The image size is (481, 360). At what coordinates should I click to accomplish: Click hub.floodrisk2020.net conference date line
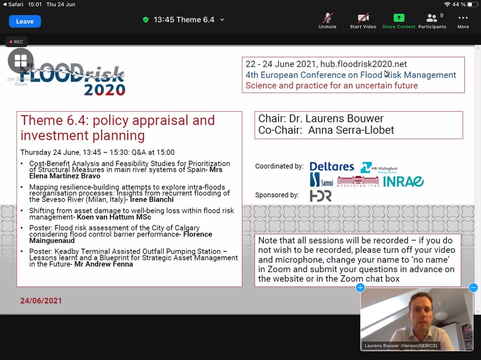coord(326,64)
